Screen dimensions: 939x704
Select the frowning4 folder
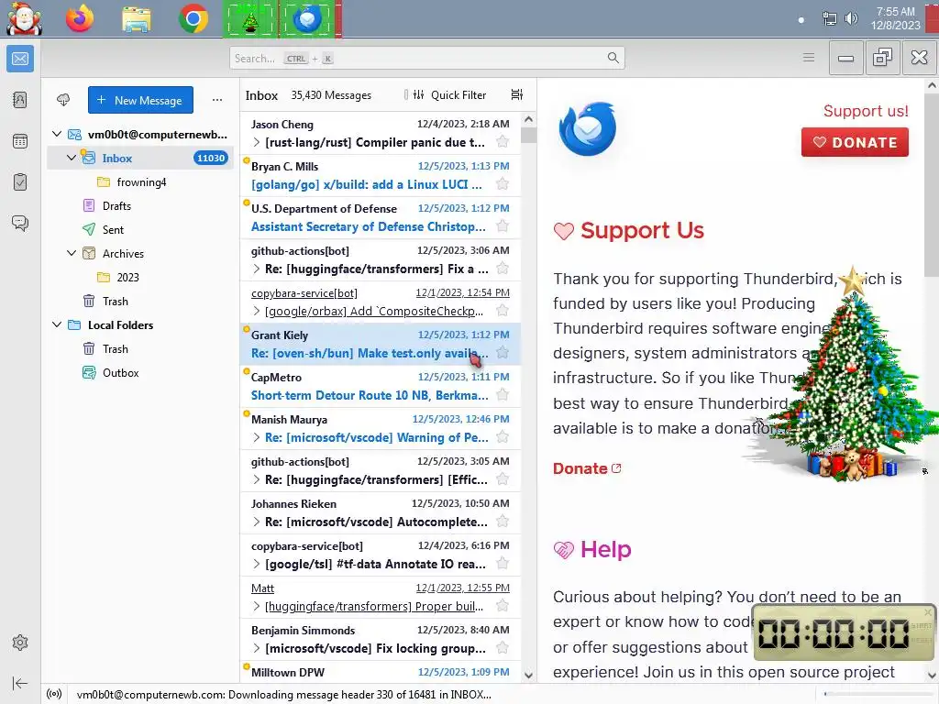click(140, 182)
